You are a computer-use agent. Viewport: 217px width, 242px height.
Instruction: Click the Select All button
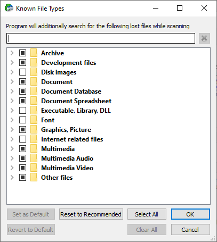[147, 214]
